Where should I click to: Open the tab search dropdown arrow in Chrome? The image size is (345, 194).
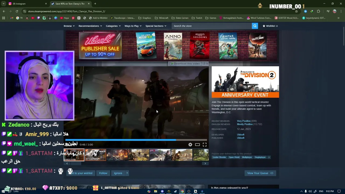coord(4,4)
